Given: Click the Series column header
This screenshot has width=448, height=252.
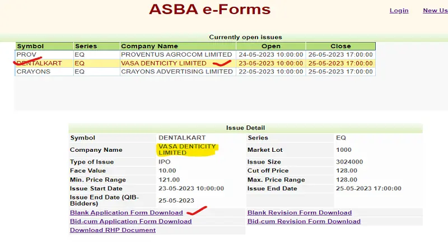Looking at the screenshot, I should [x=86, y=46].
